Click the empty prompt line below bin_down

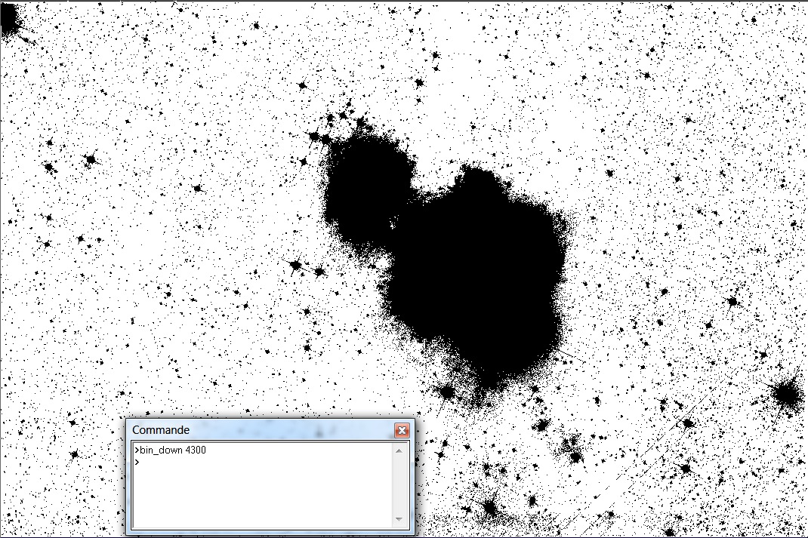(x=227, y=461)
